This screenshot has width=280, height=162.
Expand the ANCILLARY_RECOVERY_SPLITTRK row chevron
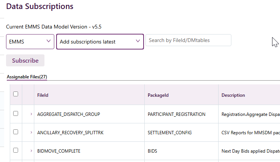31,132
